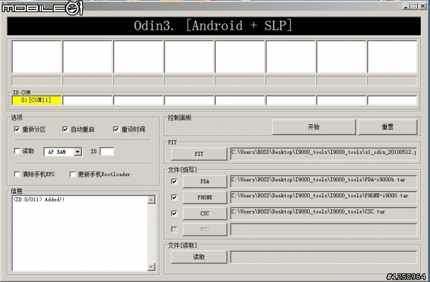Click the CSC.tar path field
Screen dimensions: 430x282
click(x=324, y=214)
